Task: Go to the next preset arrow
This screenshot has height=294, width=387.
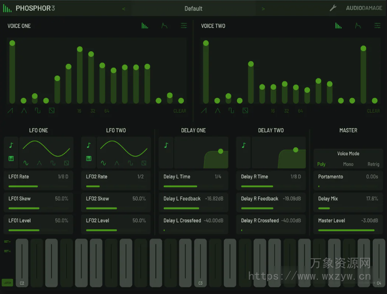Action: tap(263, 9)
